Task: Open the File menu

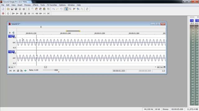Action: click(x=2, y=5)
